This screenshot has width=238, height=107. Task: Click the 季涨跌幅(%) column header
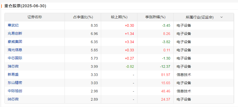tap(155, 17)
